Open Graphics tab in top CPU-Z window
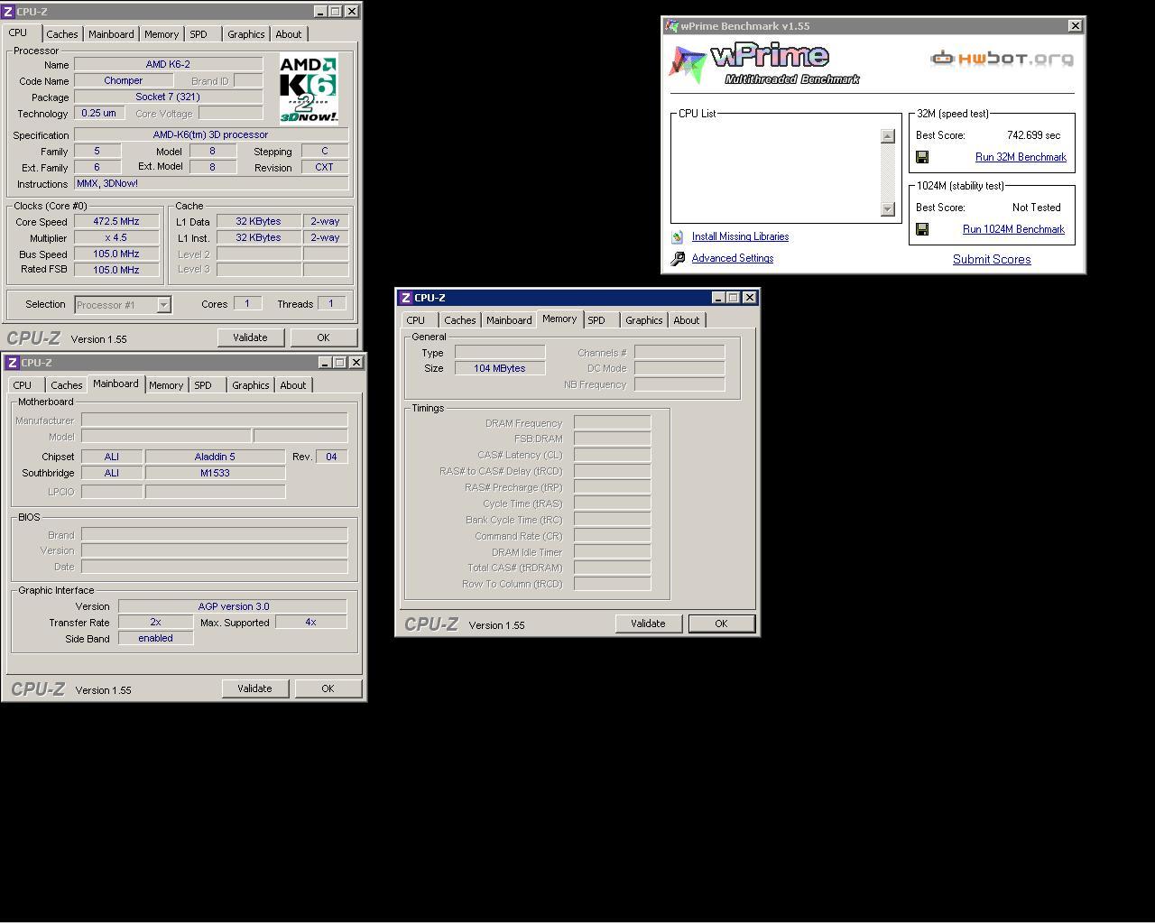Image resolution: width=1155 pixels, height=924 pixels. 246,34
